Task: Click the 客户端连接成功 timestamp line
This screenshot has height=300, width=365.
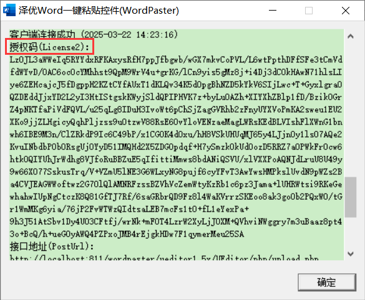Action: pyautogui.click(x=94, y=34)
